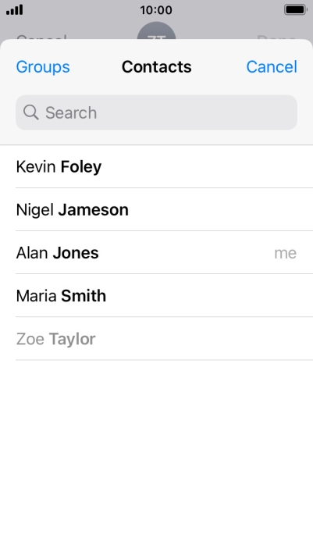This screenshot has height=556, width=313.
Task: Tap the "me" label beside Alan Jones
Action: (x=286, y=253)
